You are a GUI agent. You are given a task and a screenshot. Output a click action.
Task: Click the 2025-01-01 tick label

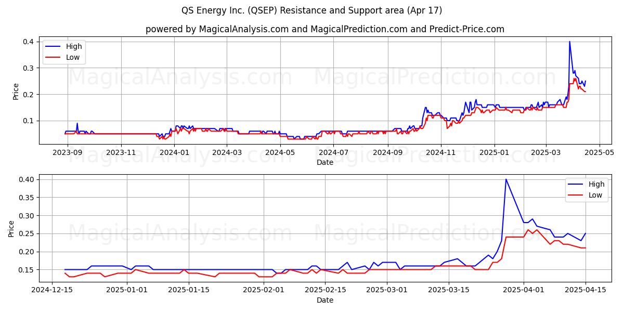(x=127, y=290)
